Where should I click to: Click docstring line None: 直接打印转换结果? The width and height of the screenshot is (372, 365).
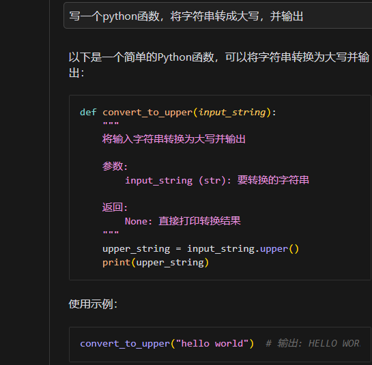[x=183, y=221]
